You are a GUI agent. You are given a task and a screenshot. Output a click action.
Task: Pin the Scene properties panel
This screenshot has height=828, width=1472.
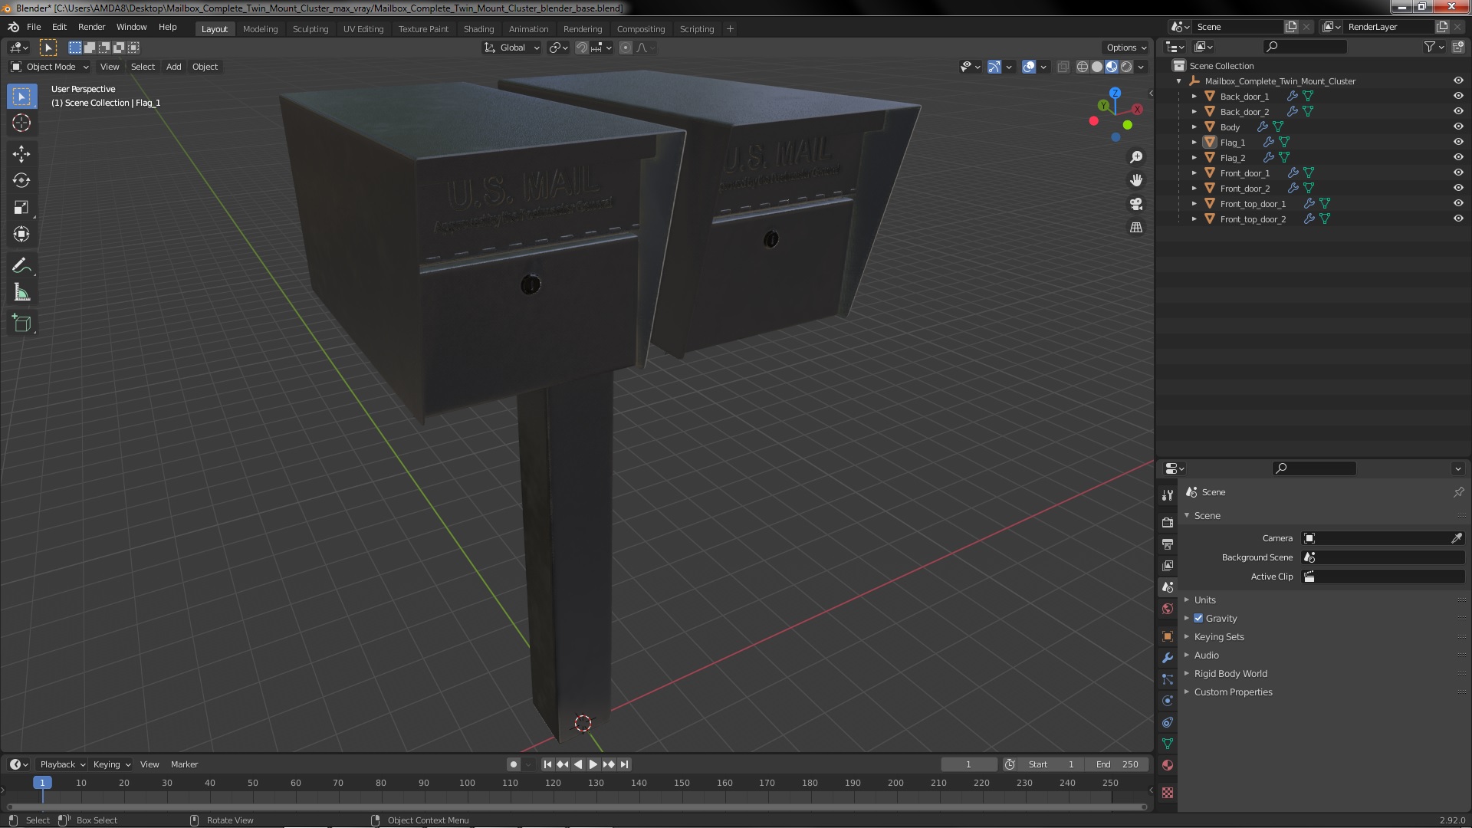tap(1458, 492)
